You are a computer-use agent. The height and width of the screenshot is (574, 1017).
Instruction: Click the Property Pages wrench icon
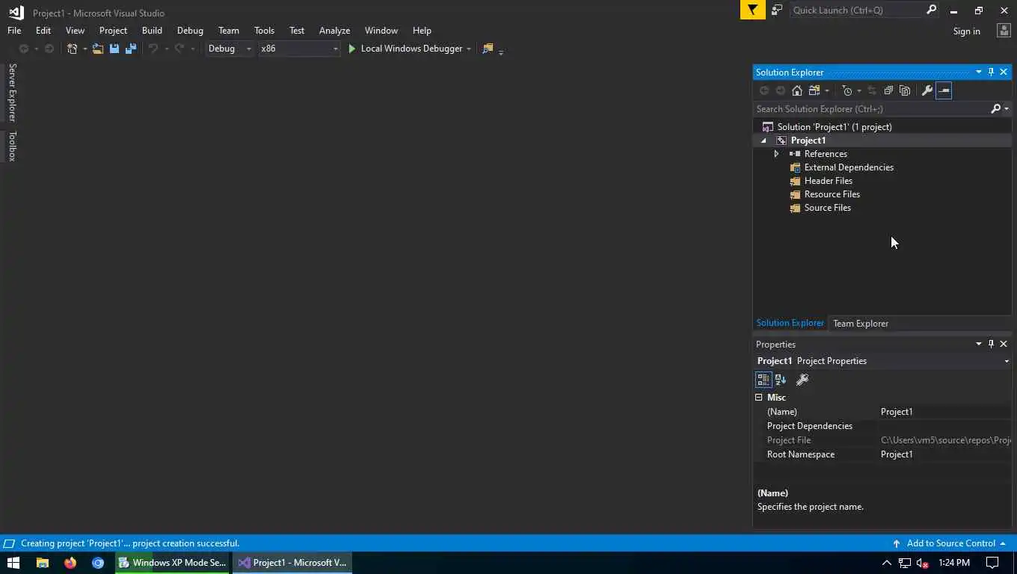[802, 380]
